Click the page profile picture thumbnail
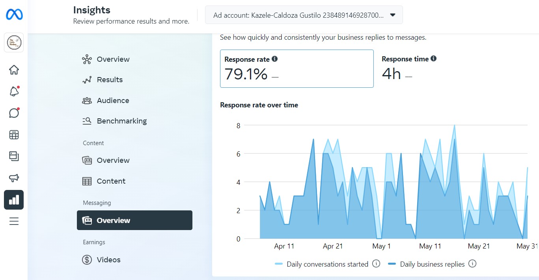Image resolution: width=539 pixels, height=280 pixels. click(14, 42)
